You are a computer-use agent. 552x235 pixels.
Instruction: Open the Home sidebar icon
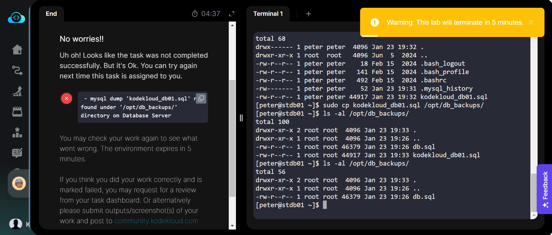(17, 49)
